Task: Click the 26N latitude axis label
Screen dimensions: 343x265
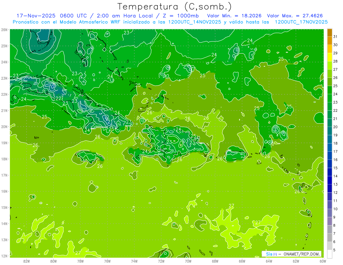Action: (x=4, y=30)
